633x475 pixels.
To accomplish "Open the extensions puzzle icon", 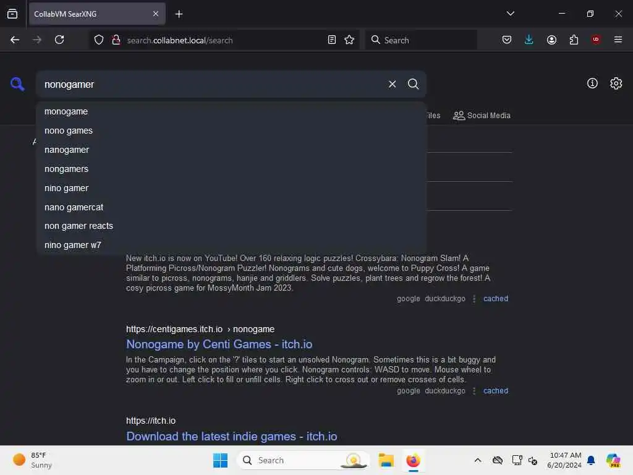I will coord(574,40).
